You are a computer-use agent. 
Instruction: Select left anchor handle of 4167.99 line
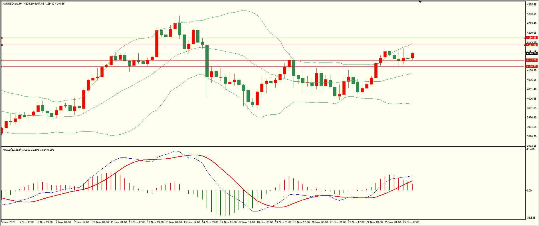point(2,45)
